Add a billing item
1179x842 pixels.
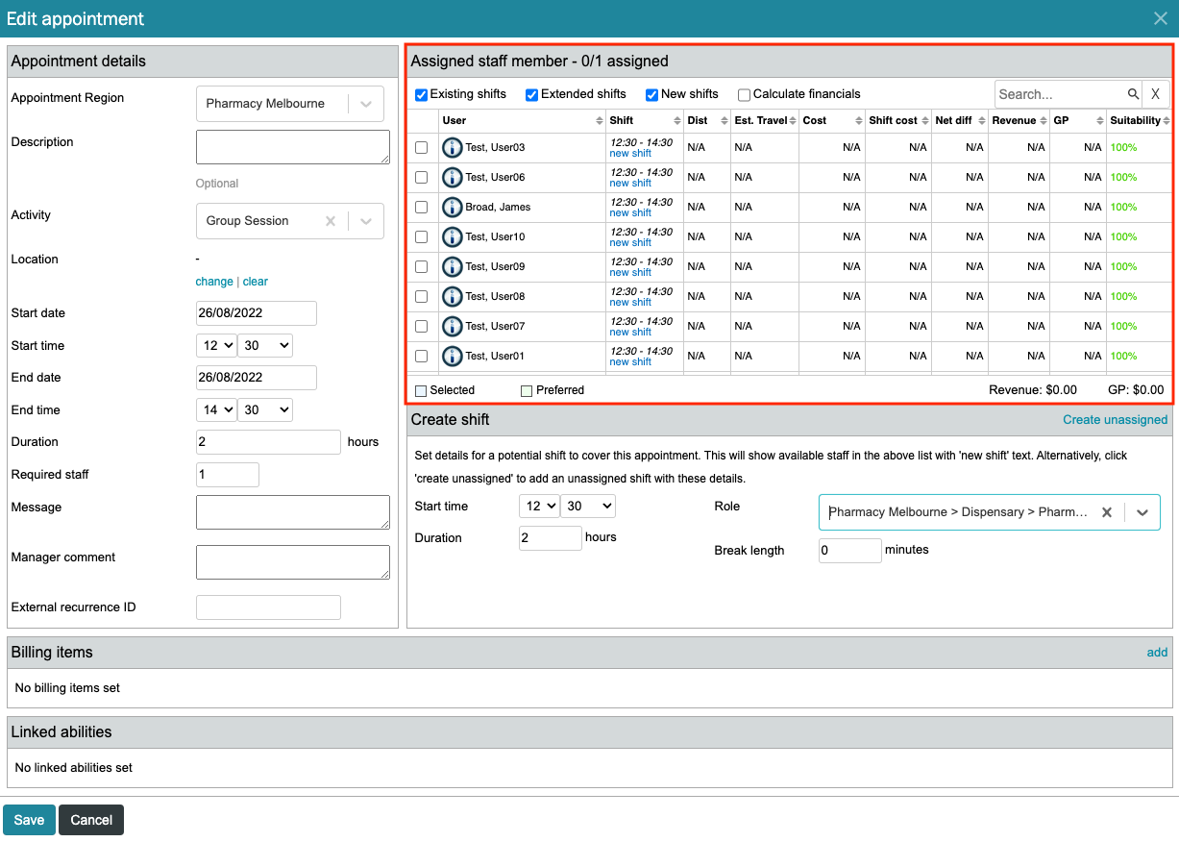click(x=1157, y=653)
